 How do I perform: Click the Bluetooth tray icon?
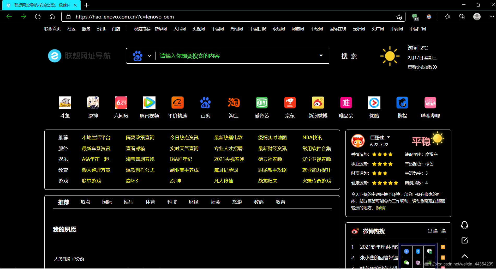coord(418,251)
